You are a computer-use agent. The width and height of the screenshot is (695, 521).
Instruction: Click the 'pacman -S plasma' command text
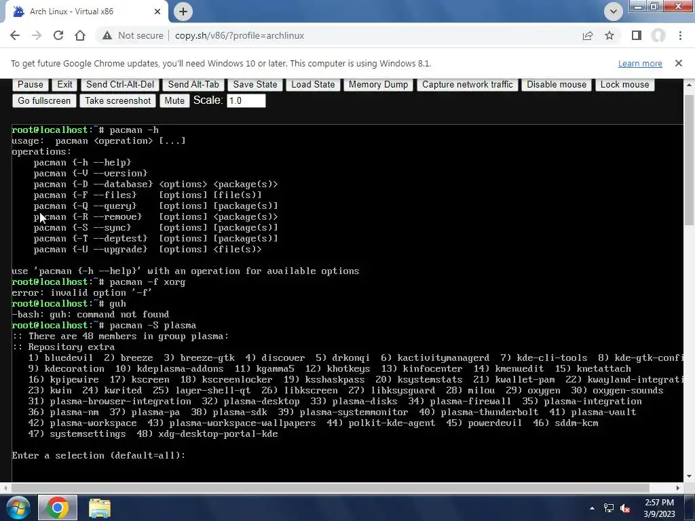coord(153,326)
